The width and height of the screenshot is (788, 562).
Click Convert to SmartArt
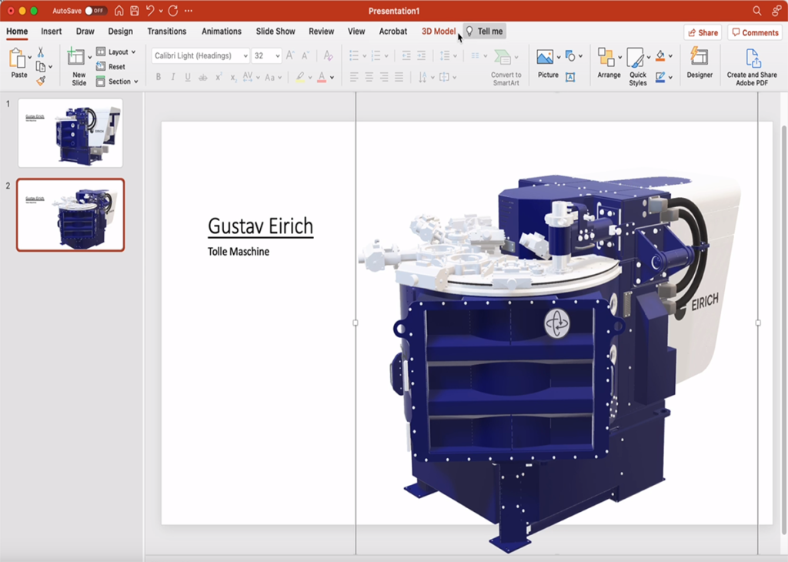pyautogui.click(x=506, y=67)
